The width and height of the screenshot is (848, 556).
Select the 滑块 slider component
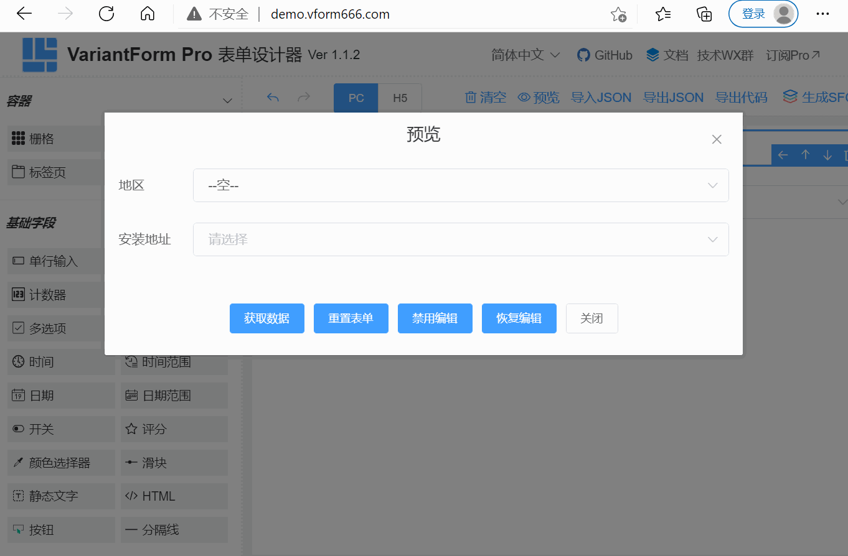click(174, 462)
